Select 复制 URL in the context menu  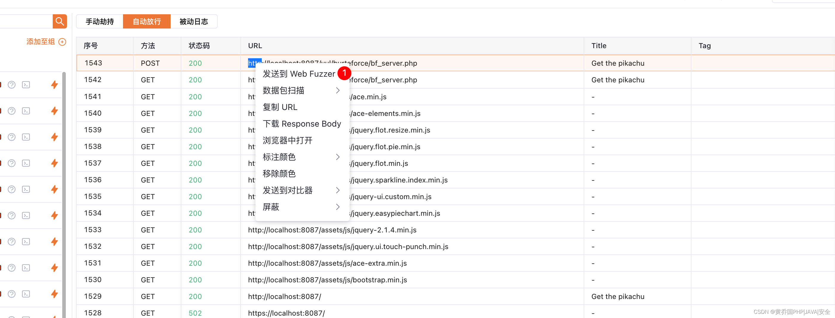(x=280, y=107)
